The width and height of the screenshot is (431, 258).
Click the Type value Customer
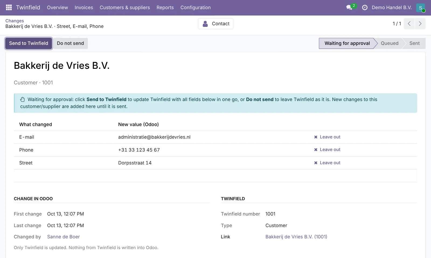[x=276, y=225]
